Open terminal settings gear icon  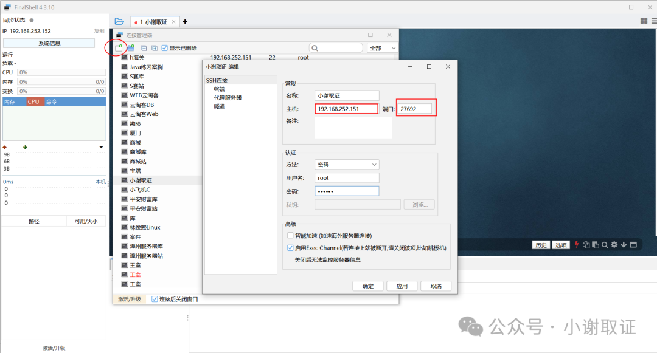pos(614,245)
